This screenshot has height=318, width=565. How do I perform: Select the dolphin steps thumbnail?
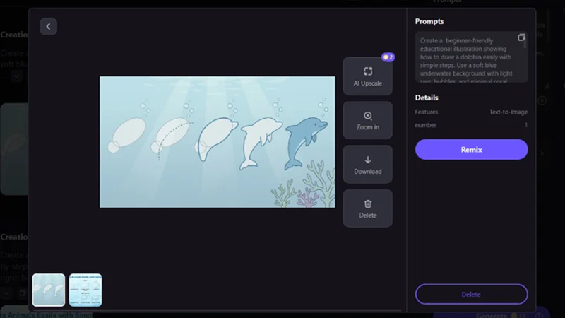49,290
